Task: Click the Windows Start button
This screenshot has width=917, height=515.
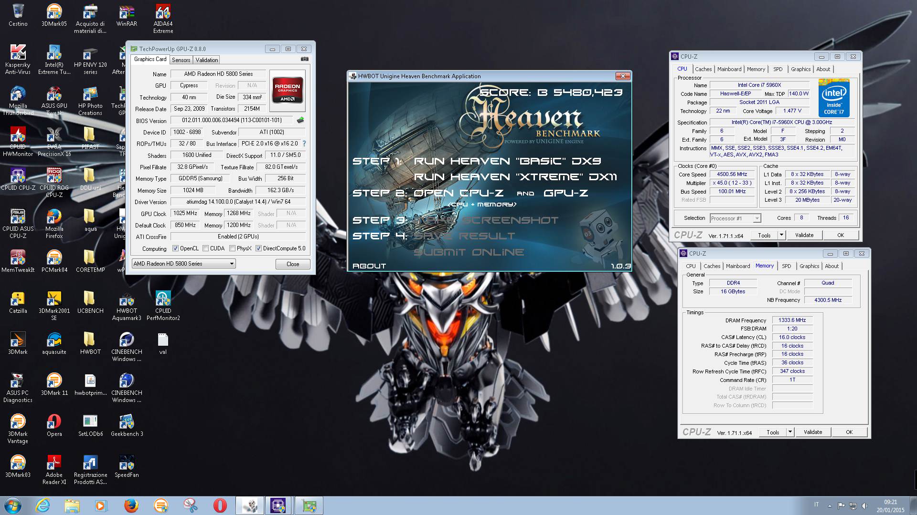Action: tap(12, 505)
